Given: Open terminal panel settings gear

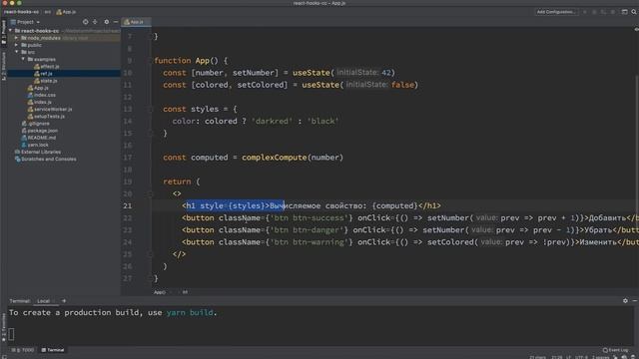Looking at the screenshot, I should [625, 301].
